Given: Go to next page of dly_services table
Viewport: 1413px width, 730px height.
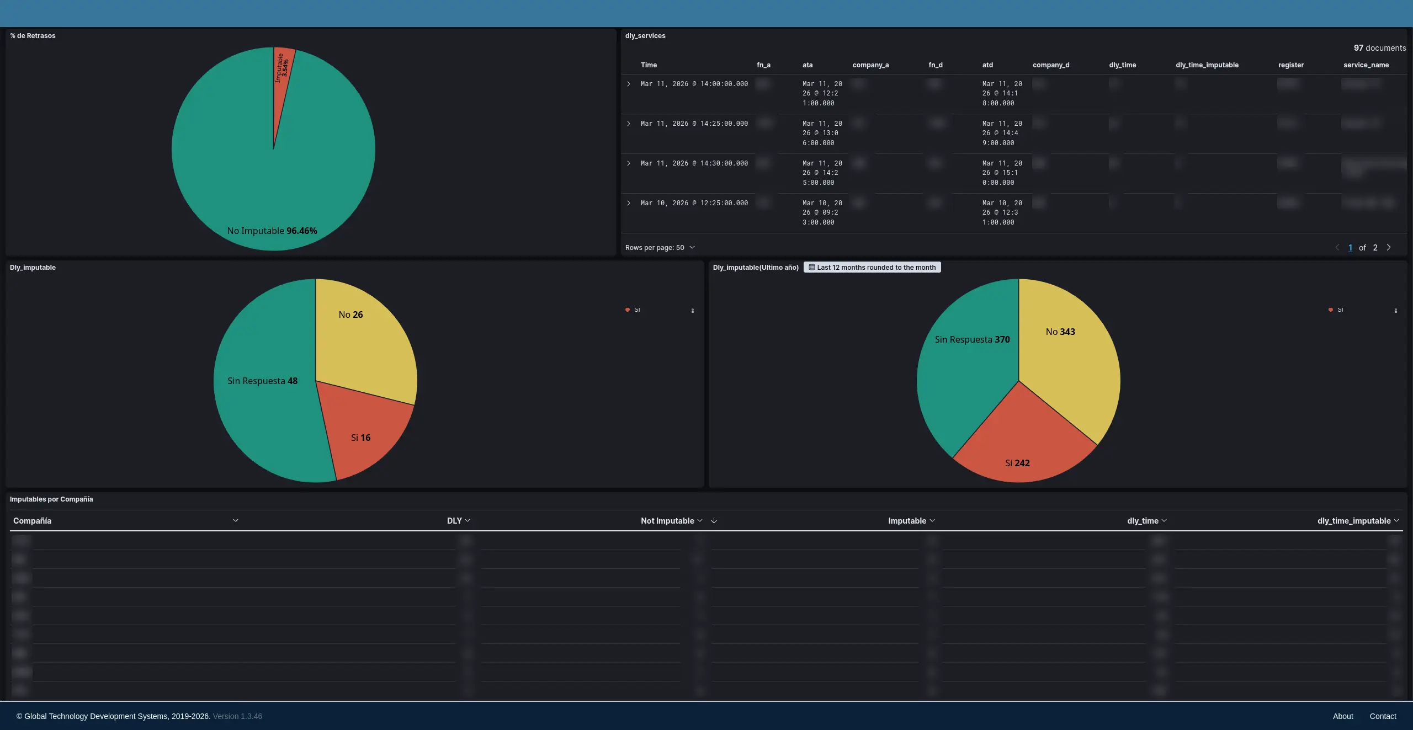Looking at the screenshot, I should coord(1389,247).
